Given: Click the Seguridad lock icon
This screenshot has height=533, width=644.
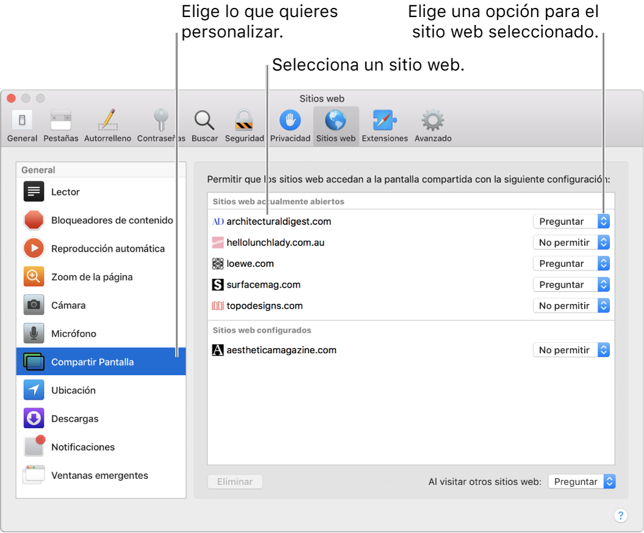Looking at the screenshot, I should point(244,119).
